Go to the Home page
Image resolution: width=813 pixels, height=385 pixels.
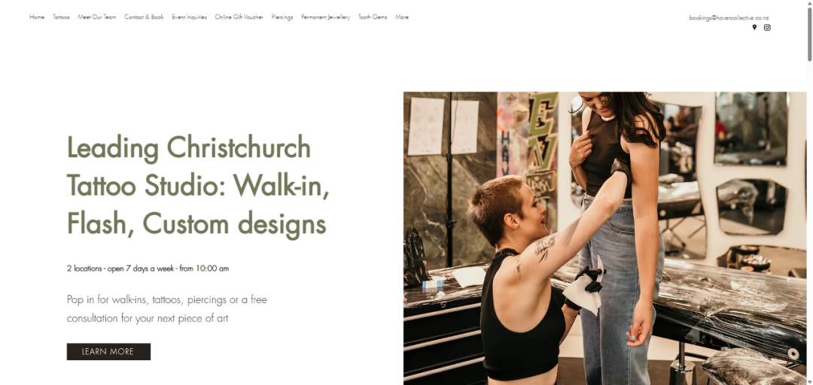point(37,17)
